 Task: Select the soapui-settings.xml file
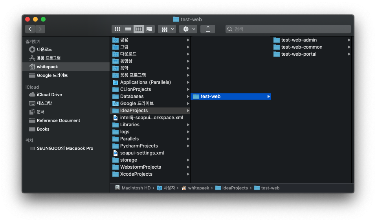(150, 153)
